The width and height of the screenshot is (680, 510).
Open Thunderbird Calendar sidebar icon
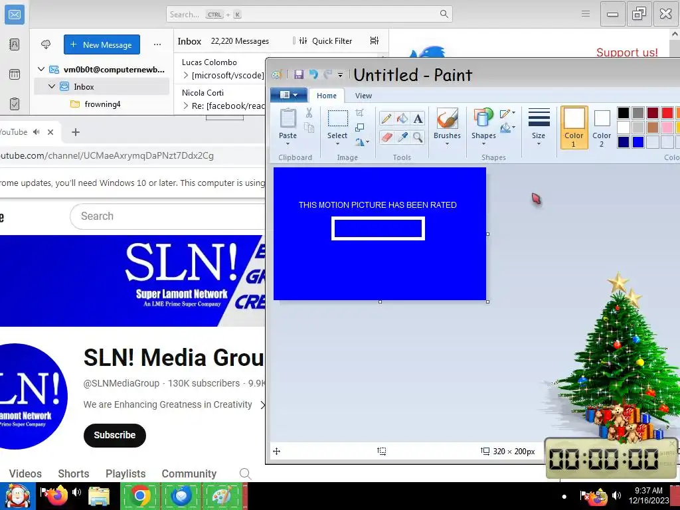pos(15,74)
